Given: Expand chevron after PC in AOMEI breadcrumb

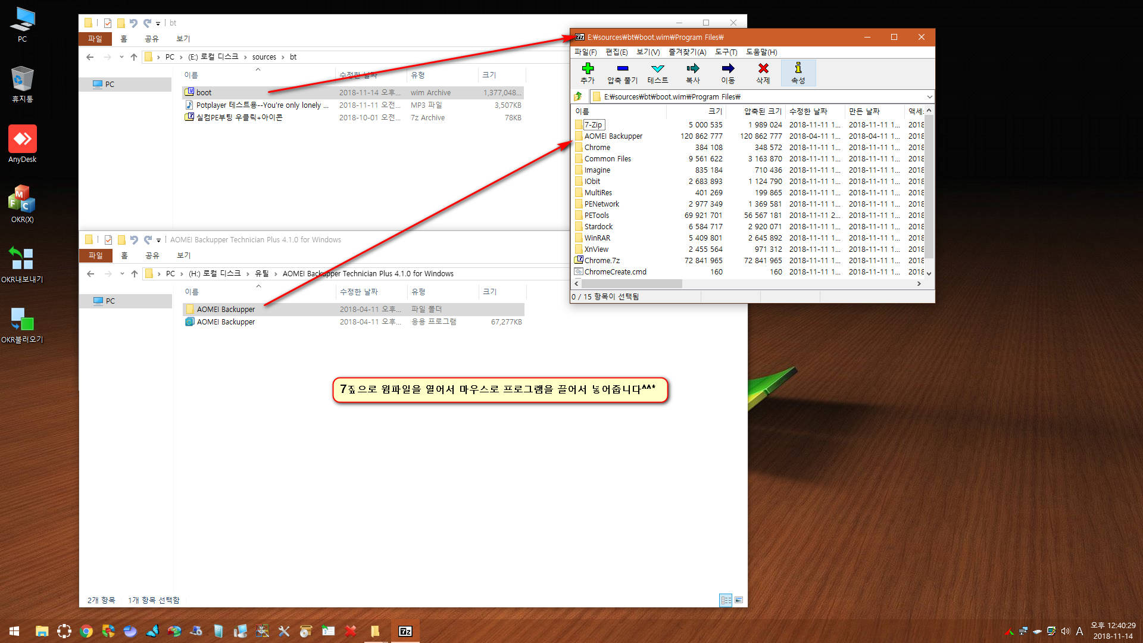Looking at the screenshot, I should (182, 274).
